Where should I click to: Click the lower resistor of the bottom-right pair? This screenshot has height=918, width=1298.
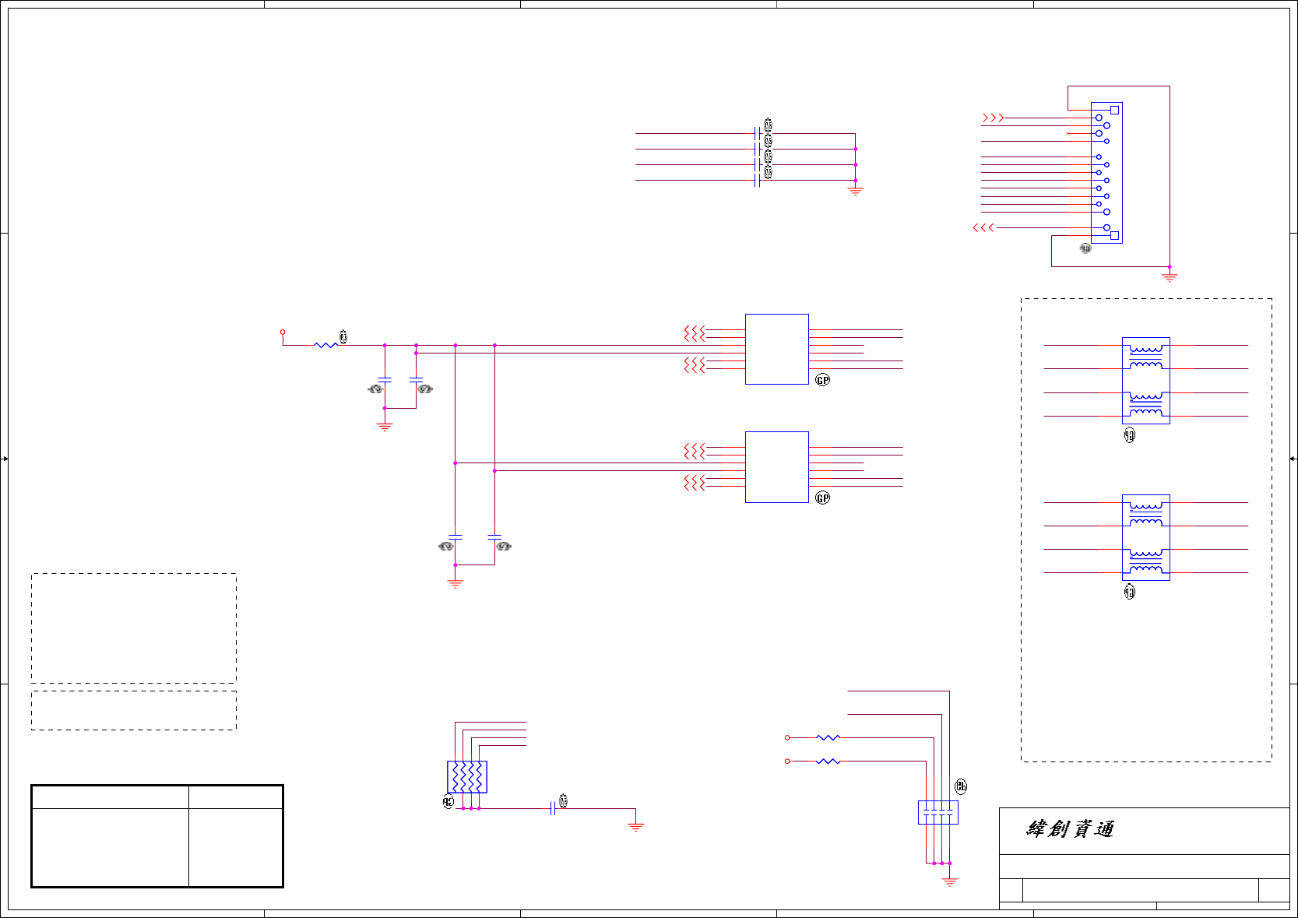[x=828, y=761]
